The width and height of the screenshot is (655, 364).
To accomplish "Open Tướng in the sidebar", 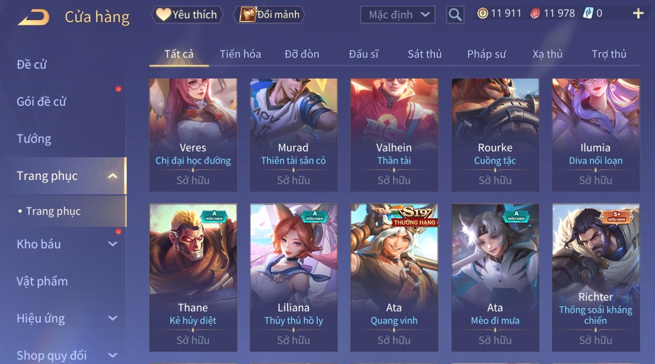I will (x=34, y=139).
